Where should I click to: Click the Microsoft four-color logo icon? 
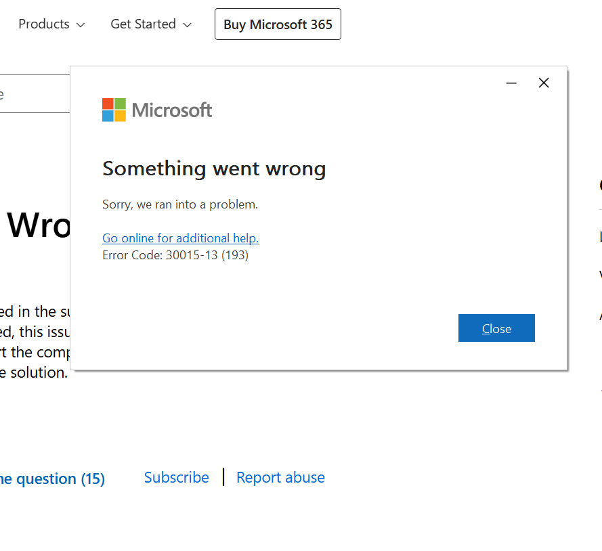pos(114,110)
